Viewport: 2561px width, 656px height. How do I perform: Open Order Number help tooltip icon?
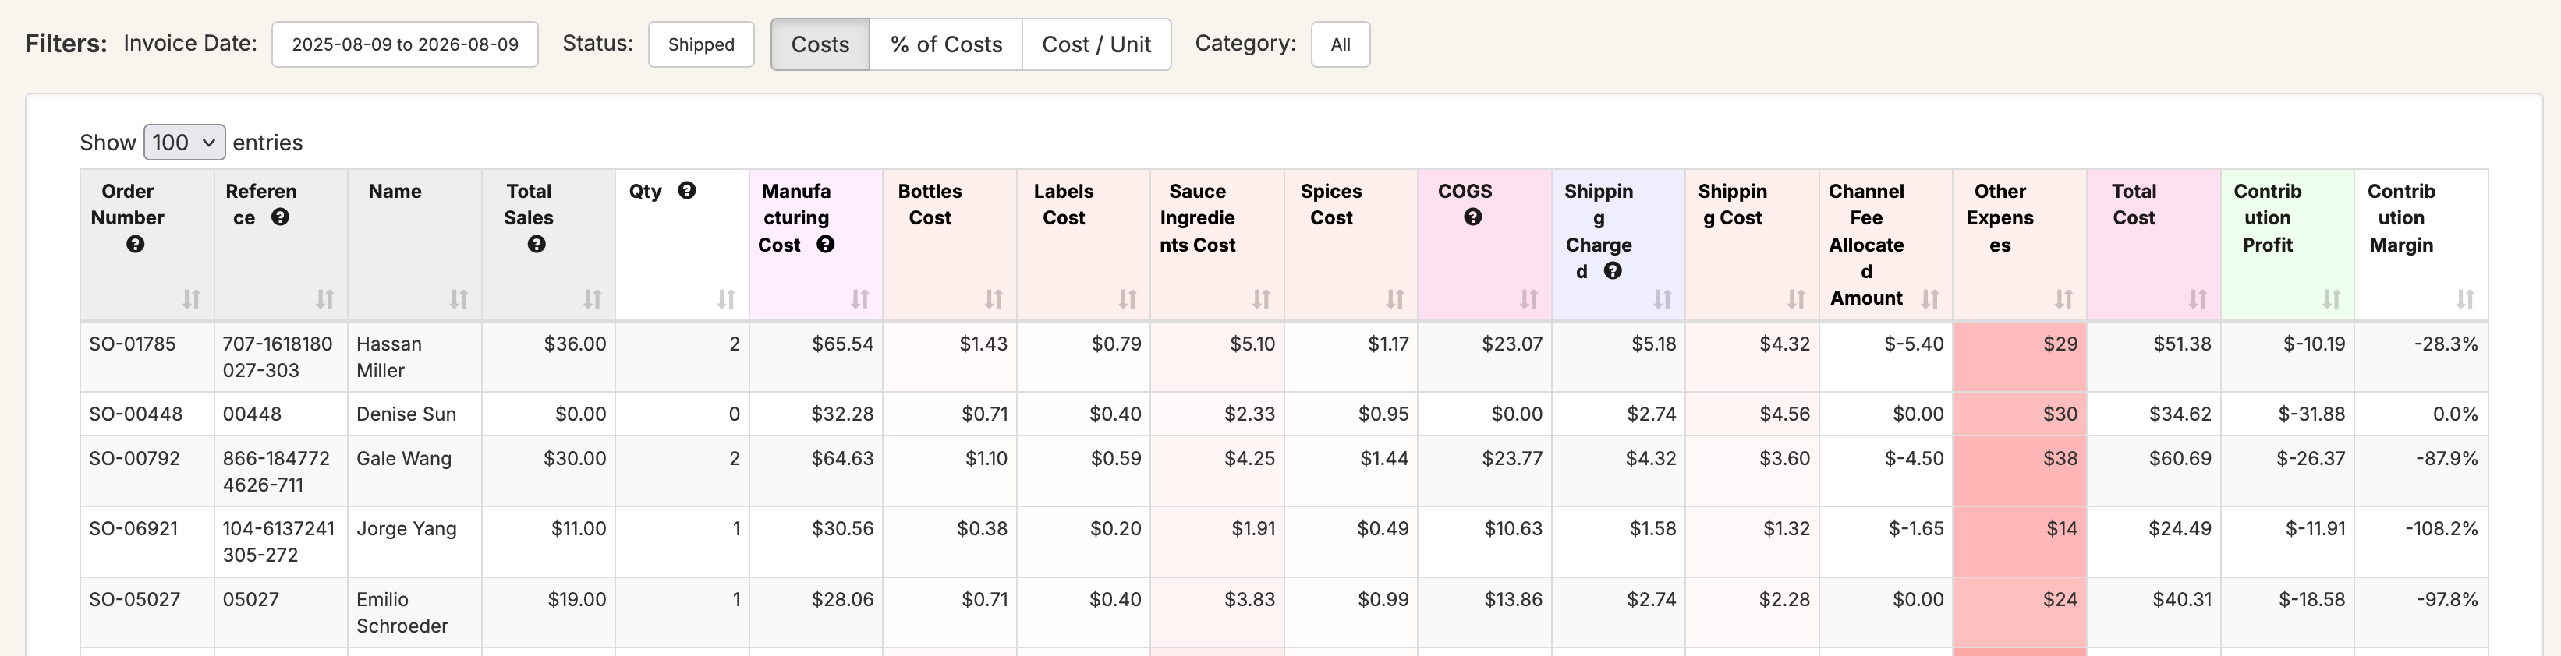[135, 245]
